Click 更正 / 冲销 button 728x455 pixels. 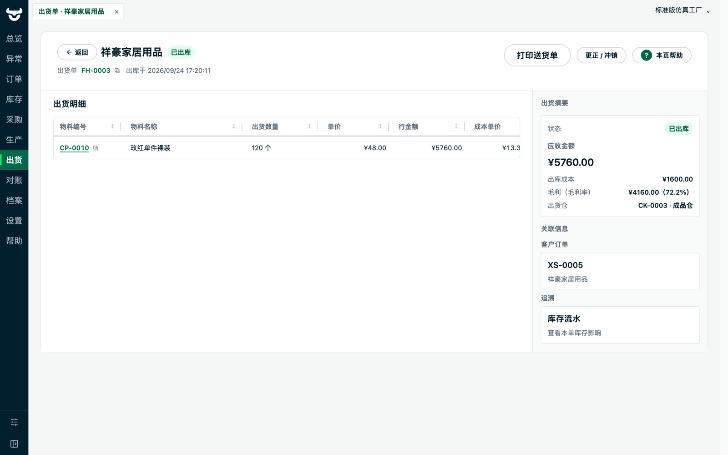pos(601,56)
